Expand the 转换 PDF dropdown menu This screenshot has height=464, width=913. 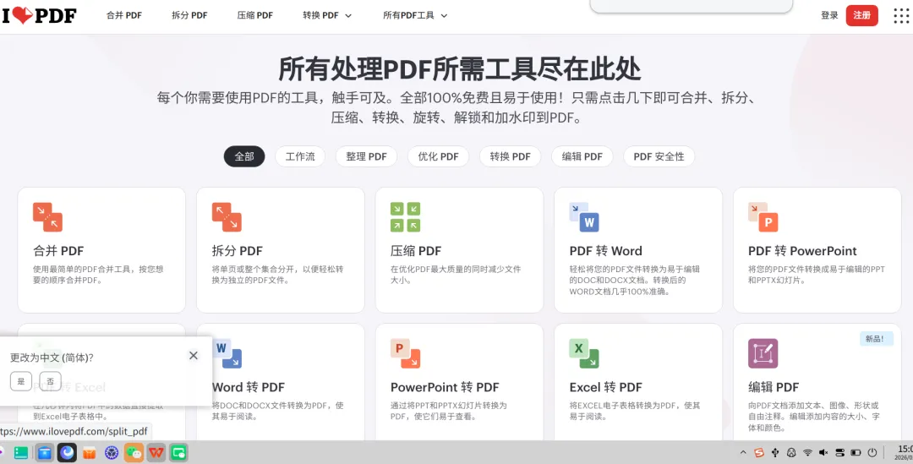[327, 16]
